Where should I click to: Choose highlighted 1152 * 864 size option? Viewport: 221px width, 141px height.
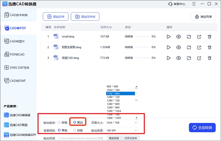point(120,94)
